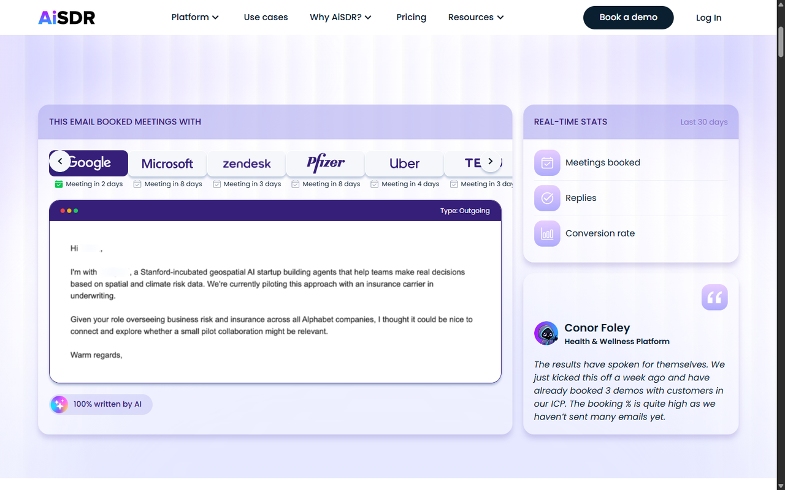The image size is (785, 490).
Task: Click the Conor Foley name
Action: (597, 328)
